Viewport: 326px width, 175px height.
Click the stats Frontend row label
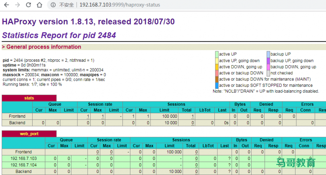17,116
